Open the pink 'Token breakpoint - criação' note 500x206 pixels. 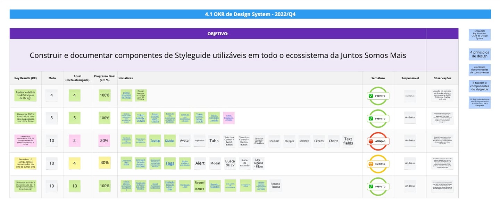pyautogui.click(x=229, y=118)
